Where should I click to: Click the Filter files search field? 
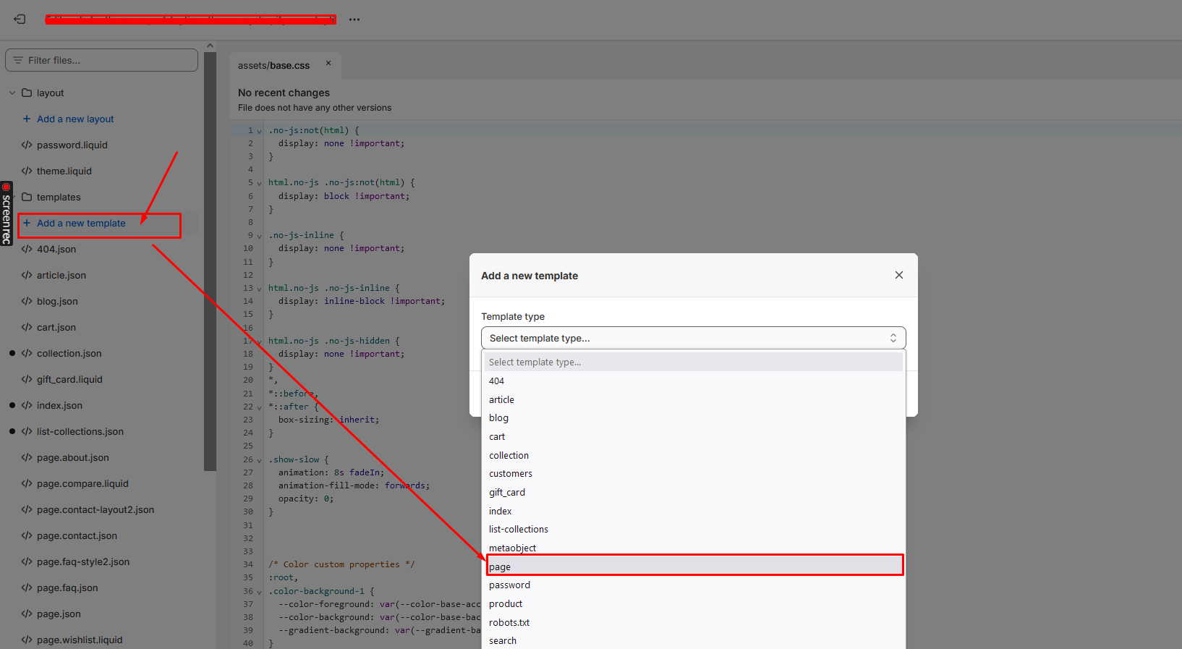(101, 60)
